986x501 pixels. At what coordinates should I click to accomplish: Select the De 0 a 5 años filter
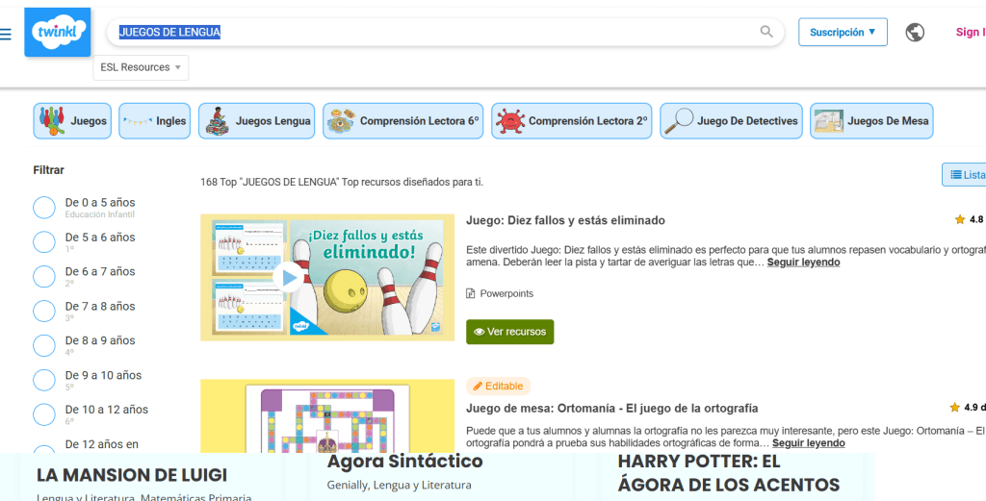coord(44,208)
